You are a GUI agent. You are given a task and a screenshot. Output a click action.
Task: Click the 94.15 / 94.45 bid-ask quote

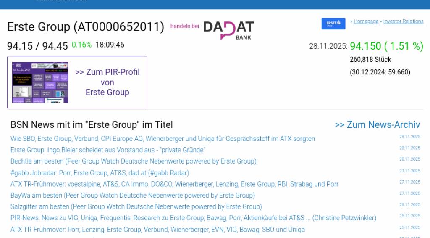click(x=37, y=46)
